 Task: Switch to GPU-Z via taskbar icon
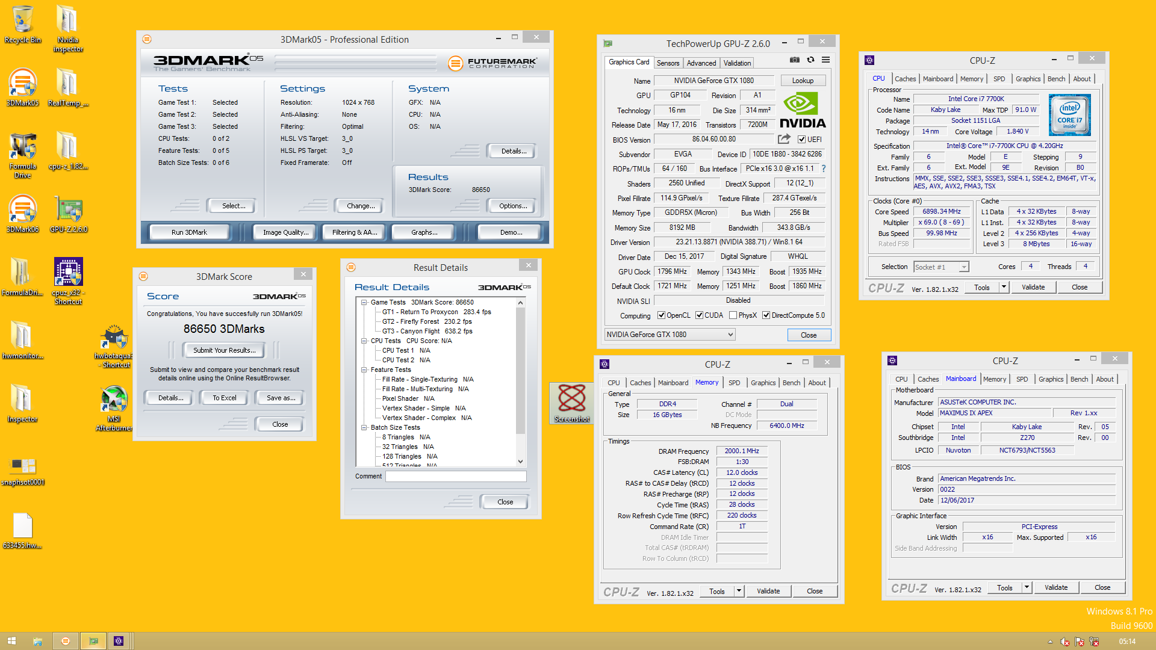tap(93, 641)
